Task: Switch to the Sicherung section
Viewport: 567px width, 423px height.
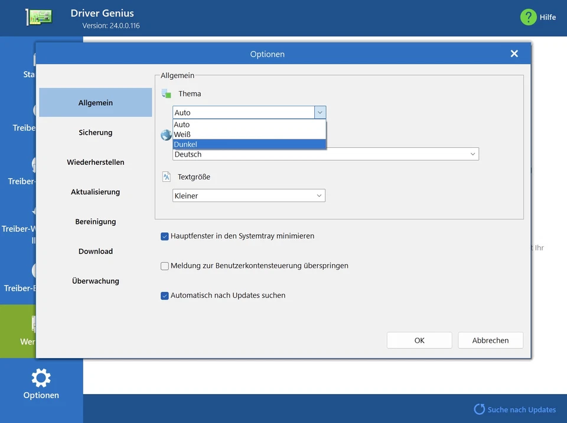Action: click(x=95, y=132)
